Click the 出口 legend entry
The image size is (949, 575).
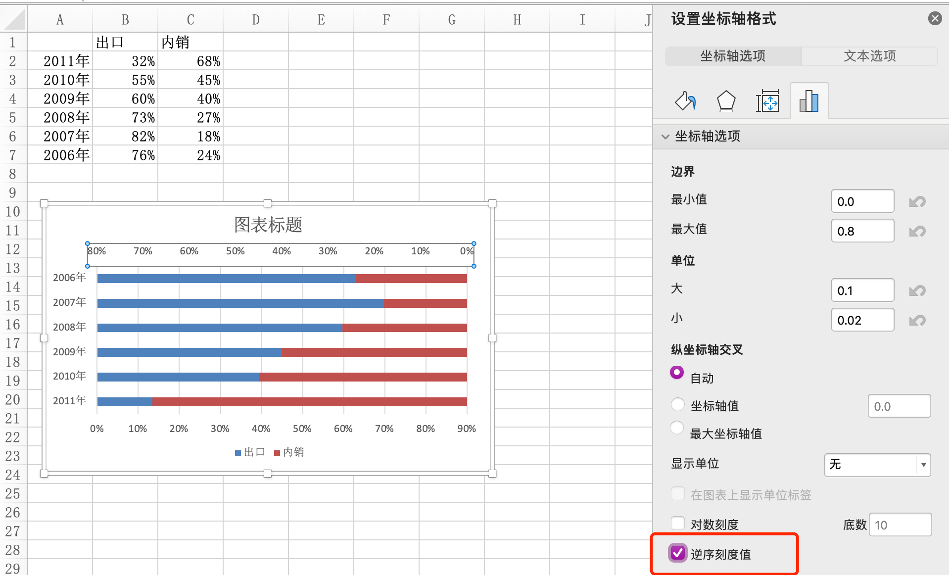(x=250, y=452)
